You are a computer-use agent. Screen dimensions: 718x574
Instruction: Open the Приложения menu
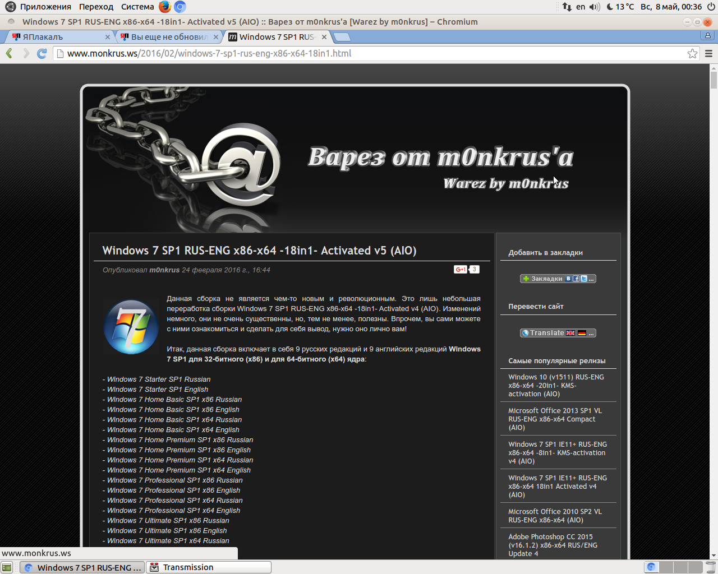[x=45, y=7]
